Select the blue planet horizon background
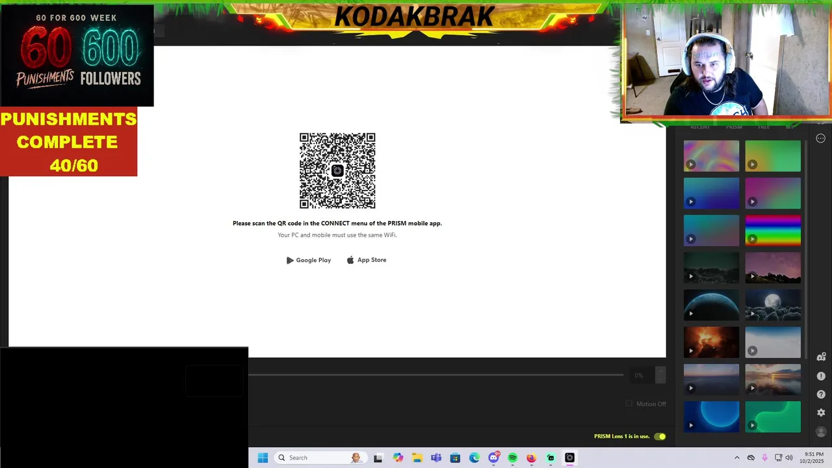 tap(711, 305)
